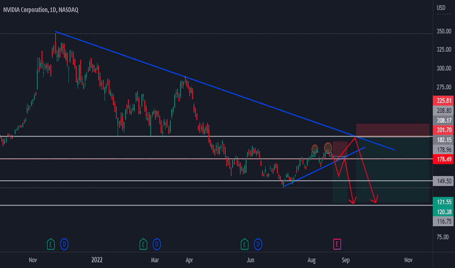The height and width of the screenshot is (268, 455).
Task: Click the gray 116.75 price label
Action: (x=444, y=221)
